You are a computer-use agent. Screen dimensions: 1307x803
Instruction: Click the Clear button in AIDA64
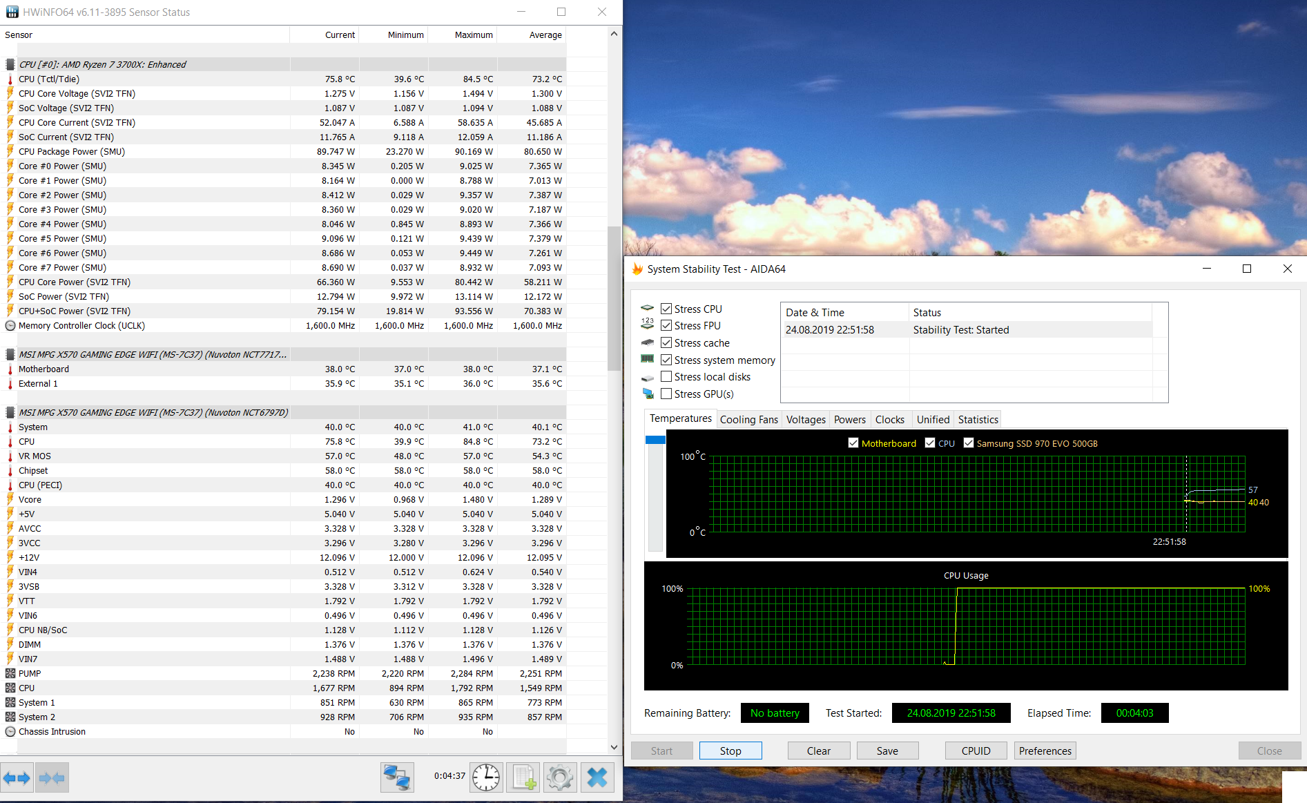(x=819, y=751)
